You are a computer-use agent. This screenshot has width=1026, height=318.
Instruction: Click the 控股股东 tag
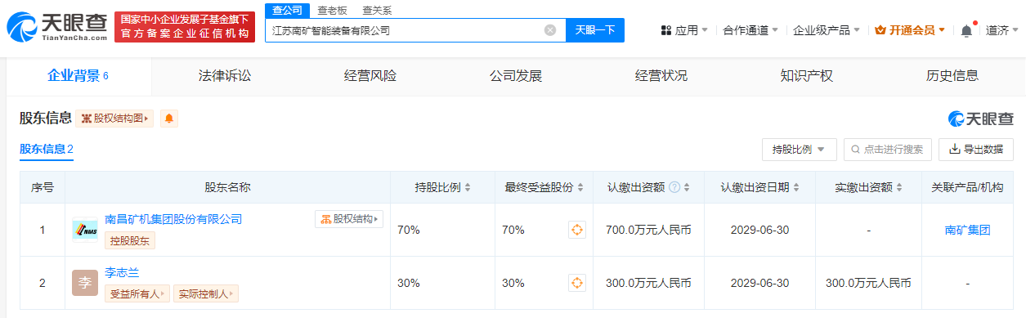[129, 241]
